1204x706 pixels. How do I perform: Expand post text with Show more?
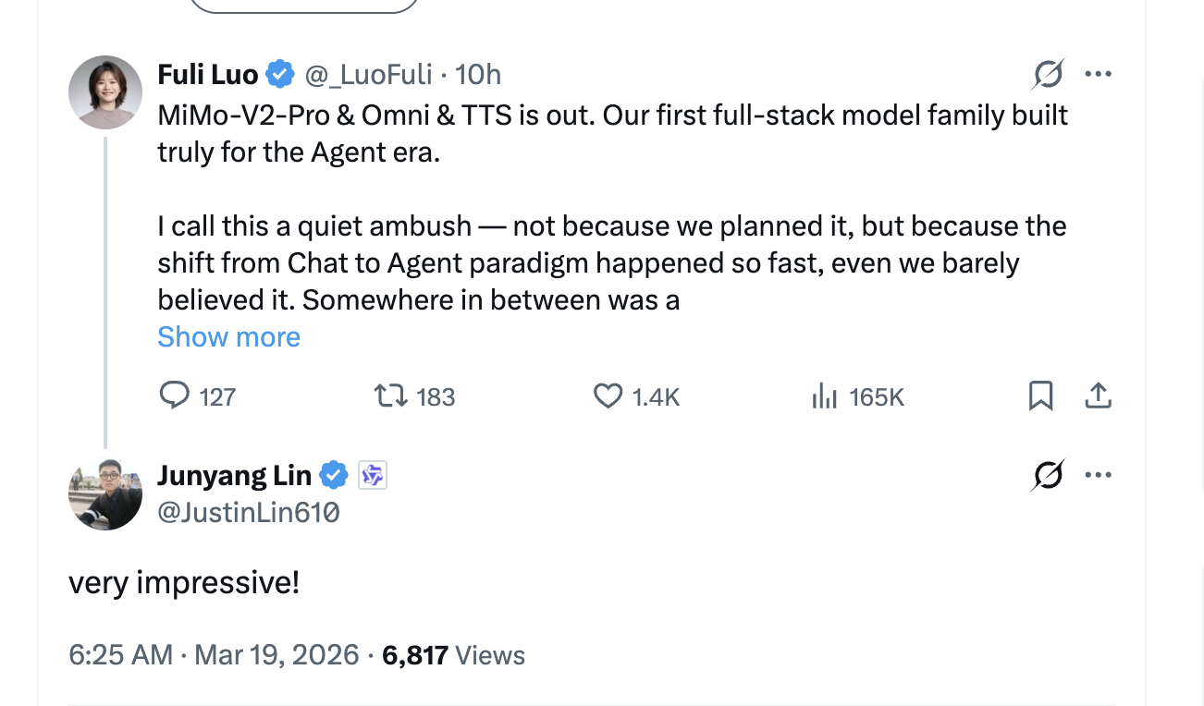pyautogui.click(x=228, y=337)
